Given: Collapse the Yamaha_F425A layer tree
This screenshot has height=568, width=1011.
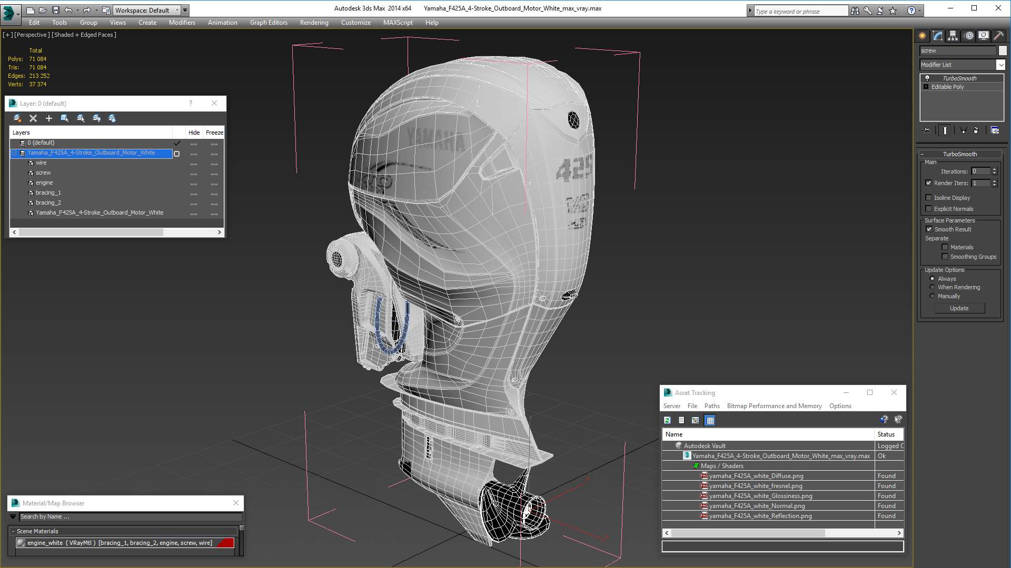Looking at the screenshot, I should pyautogui.click(x=14, y=153).
